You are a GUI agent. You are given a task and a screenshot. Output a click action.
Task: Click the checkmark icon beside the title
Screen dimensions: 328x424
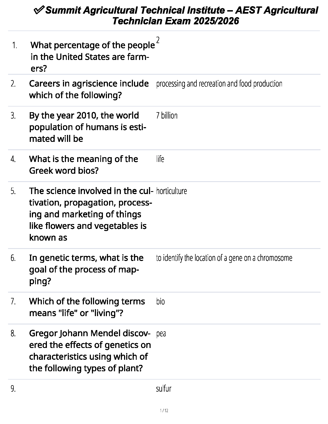pyautogui.click(x=40, y=10)
